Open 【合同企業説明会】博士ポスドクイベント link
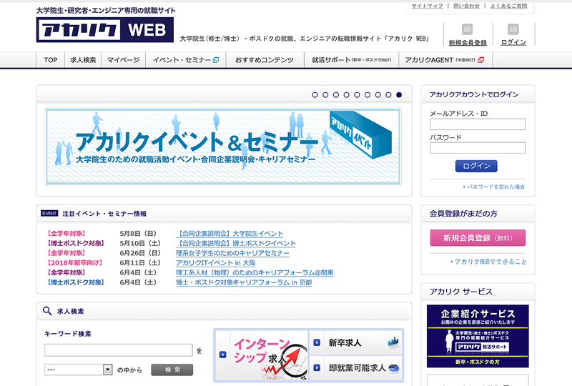572x386 pixels. click(x=236, y=243)
